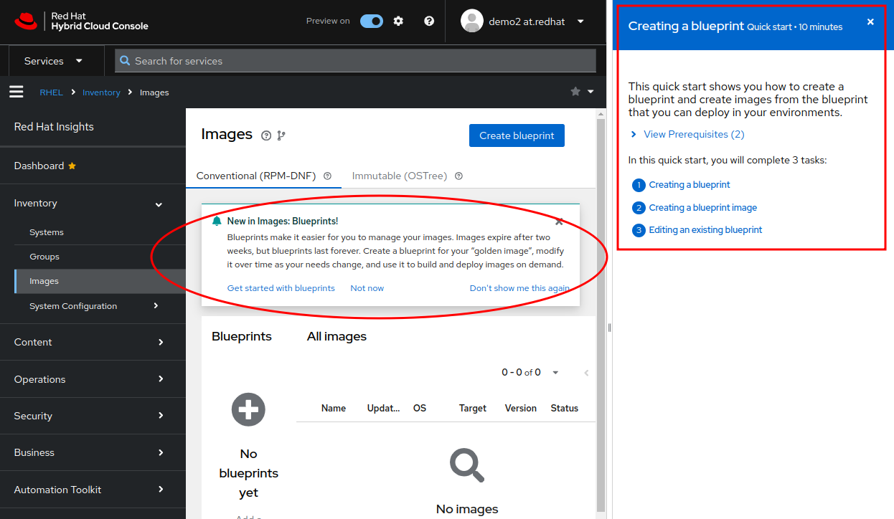The height and width of the screenshot is (519, 894).
Task: Close the Creating a blueprint quick start panel
Action: (x=870, y=22)
